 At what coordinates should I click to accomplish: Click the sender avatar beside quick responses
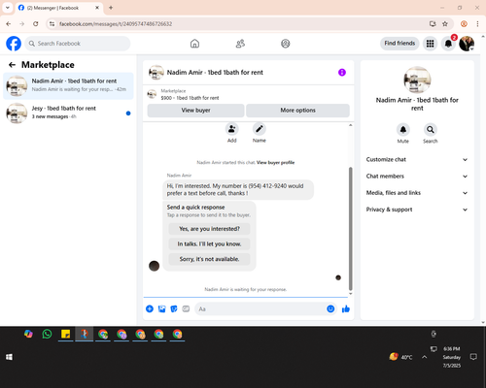(154, 266)
